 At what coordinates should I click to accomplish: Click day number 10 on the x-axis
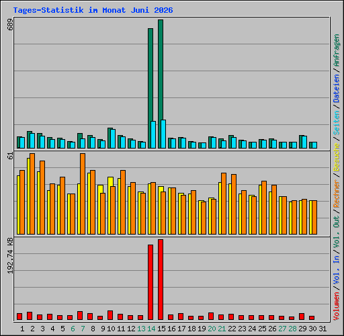click(x=111, y=329)
